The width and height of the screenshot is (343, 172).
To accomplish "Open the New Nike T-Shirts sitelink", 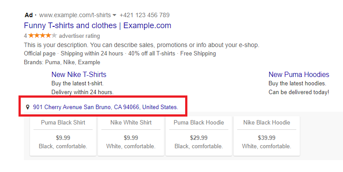I will [x=79, y=74].
